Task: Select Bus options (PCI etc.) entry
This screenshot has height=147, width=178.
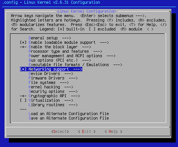Action: (60, 60)
